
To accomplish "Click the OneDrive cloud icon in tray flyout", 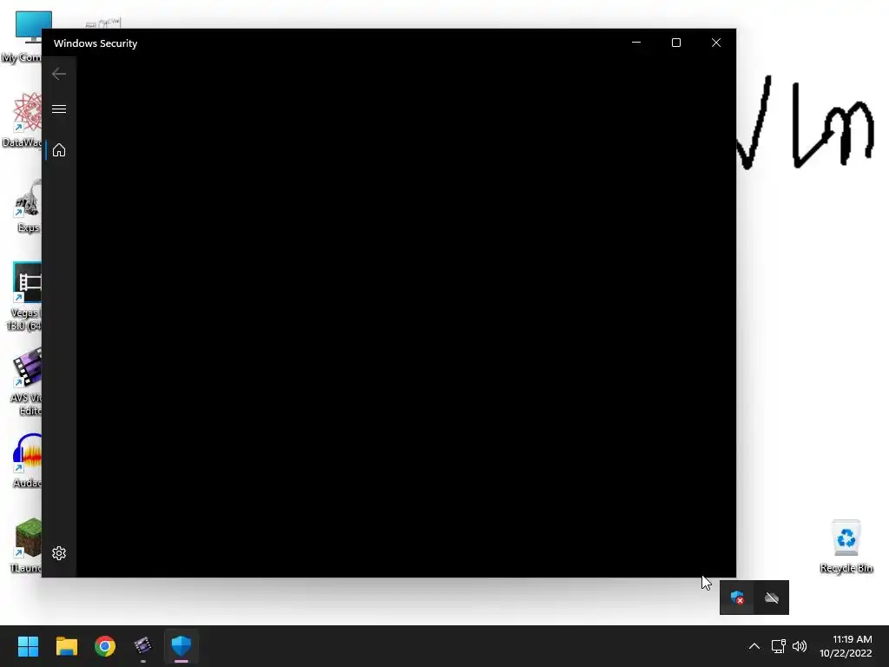I will pyautogui.click(x=772, y=598).
